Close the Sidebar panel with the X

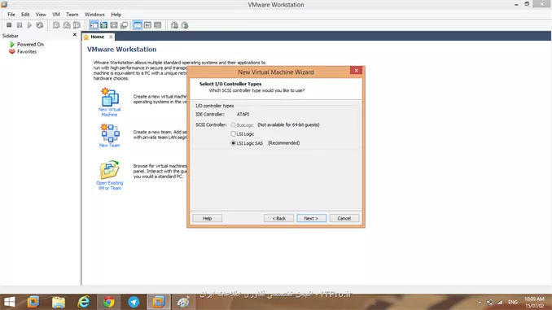pos(75,34)
